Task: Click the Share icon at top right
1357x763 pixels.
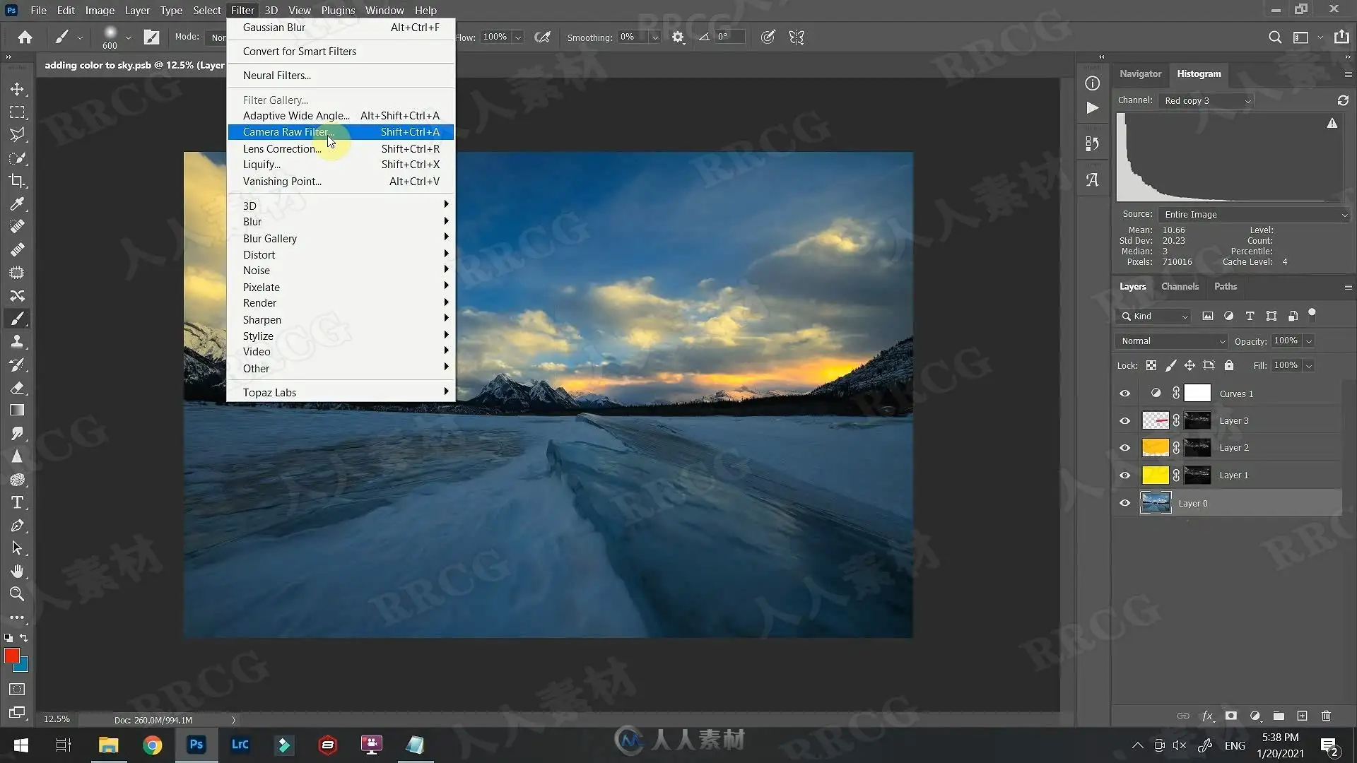Action: pos(1341,37)
